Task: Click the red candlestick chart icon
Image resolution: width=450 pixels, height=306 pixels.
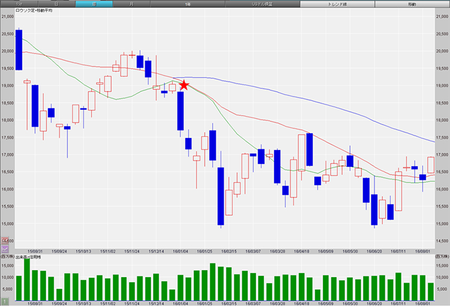Action: click(x=5, y=240)
